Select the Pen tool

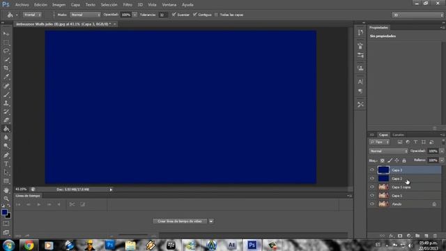point(6,155)
